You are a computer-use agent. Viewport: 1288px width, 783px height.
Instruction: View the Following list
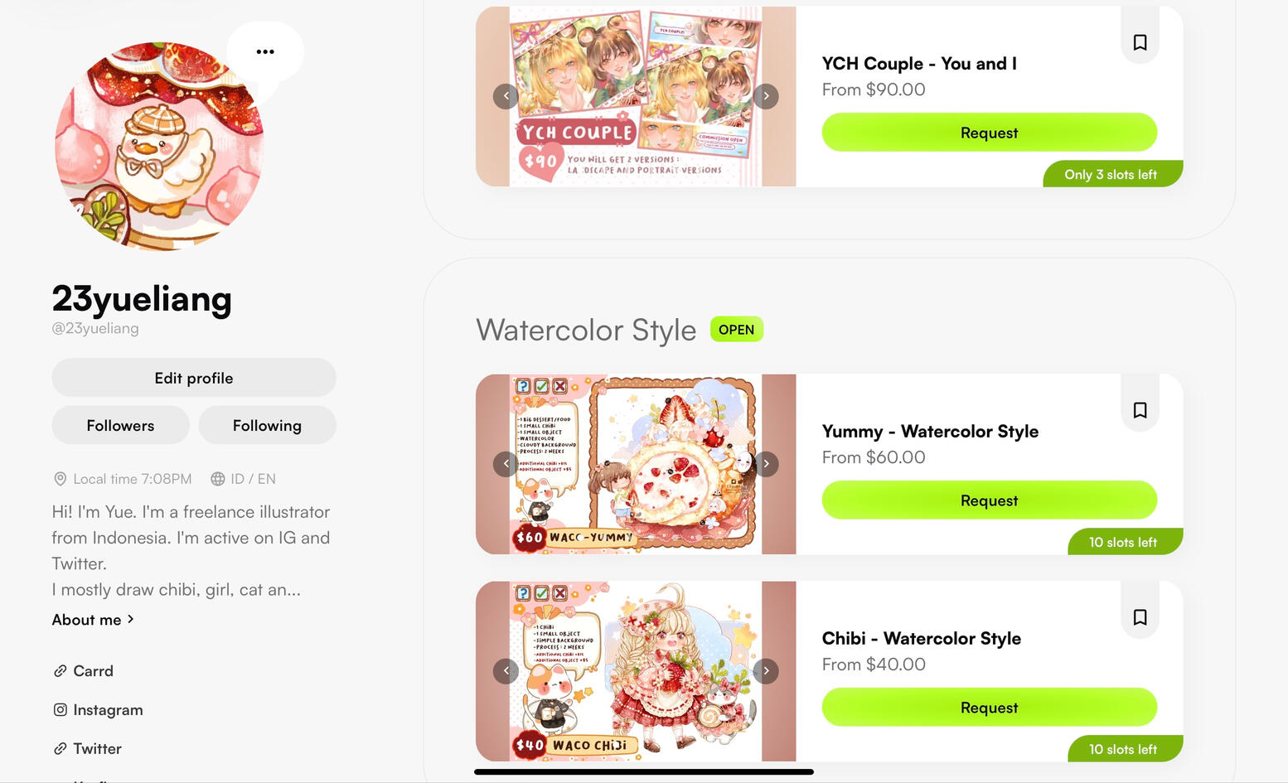(x=267, y=425)
